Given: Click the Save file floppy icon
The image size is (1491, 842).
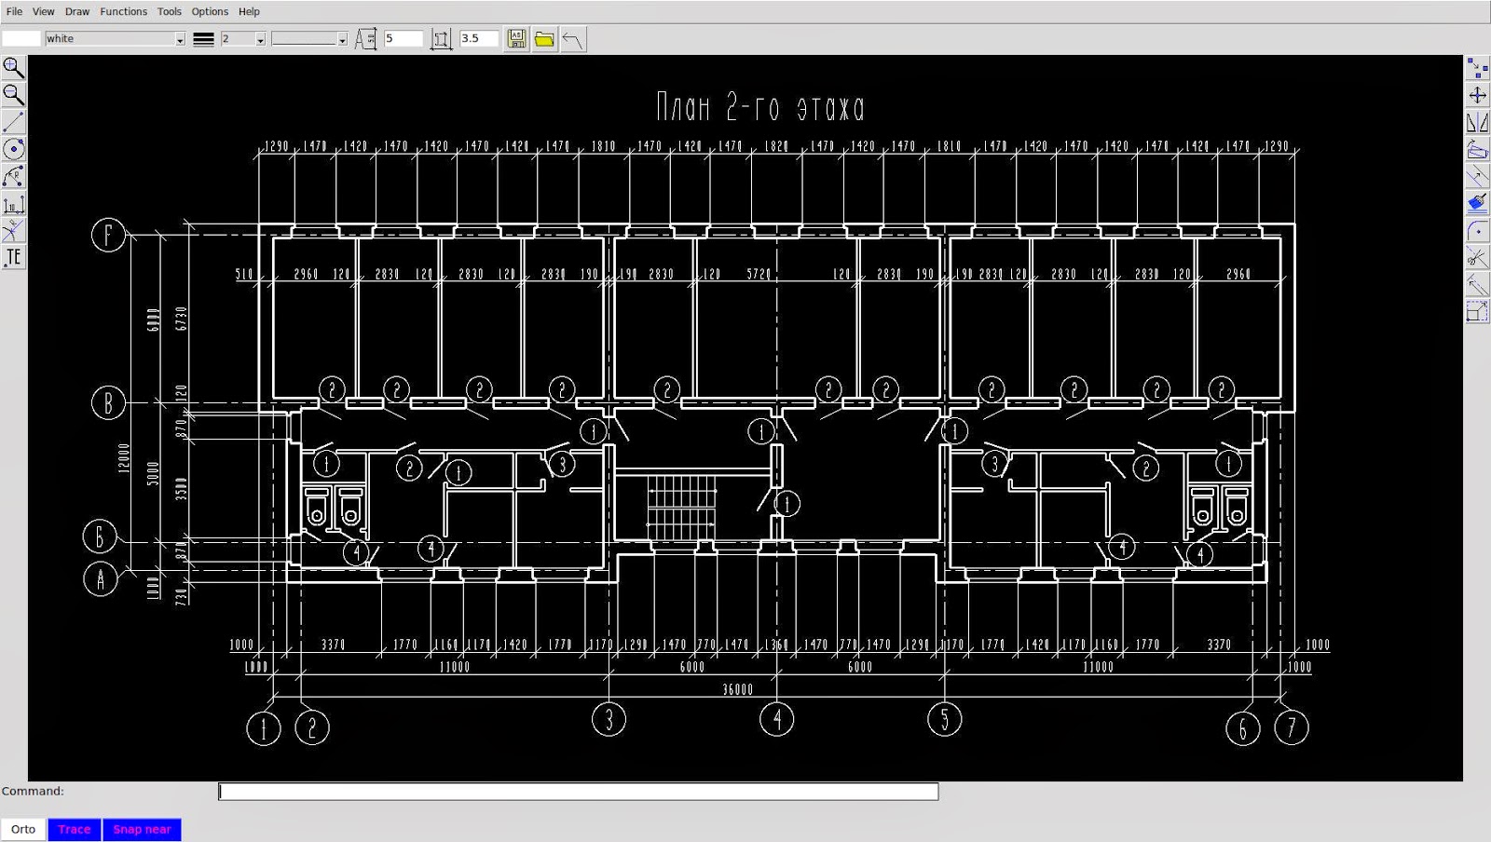Looking at the screenshot, I should tap(516, 39).
